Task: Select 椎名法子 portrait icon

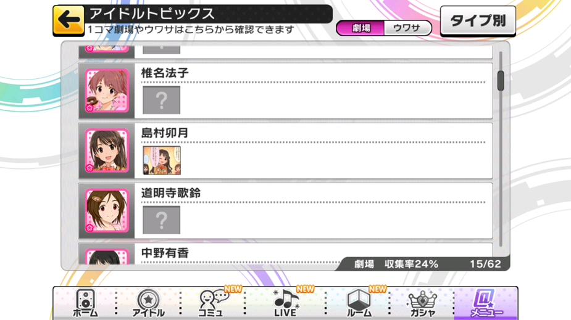Action: point(107,90)
